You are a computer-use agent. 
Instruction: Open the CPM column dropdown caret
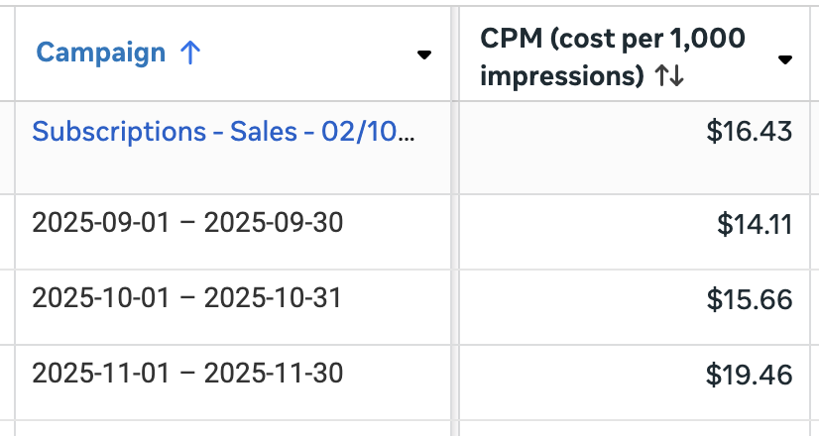(785, 60)
